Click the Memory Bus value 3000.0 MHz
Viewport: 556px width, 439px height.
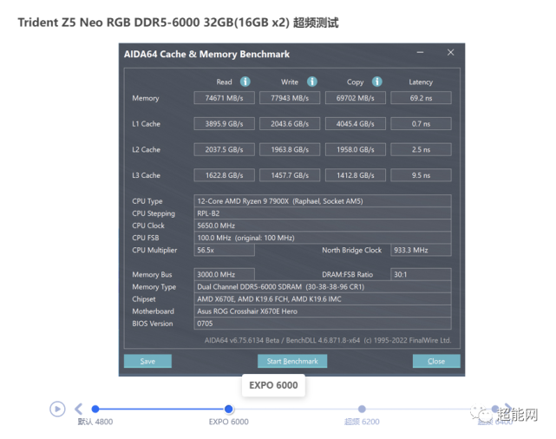224,274
